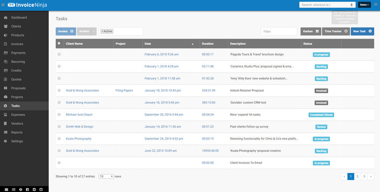This screenshot has height=192, width=380.
Task: Expand the rows-per-page dropdown
Action: click(x=106, y=176)
